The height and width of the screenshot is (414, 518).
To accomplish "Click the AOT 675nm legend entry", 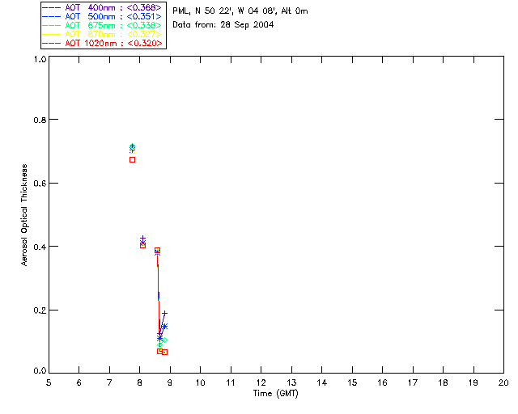I will point(102,25).
